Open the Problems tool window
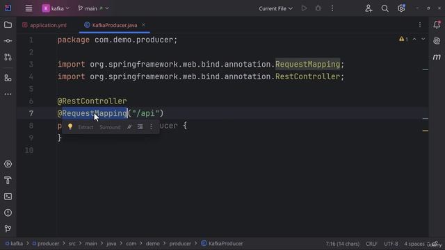This screenshot has width=445, height=250. pos(8,212)
